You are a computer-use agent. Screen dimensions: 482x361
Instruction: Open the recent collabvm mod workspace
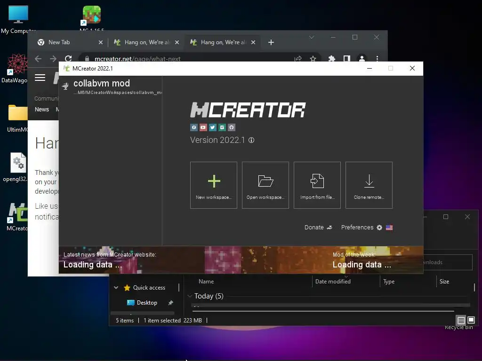111,86
